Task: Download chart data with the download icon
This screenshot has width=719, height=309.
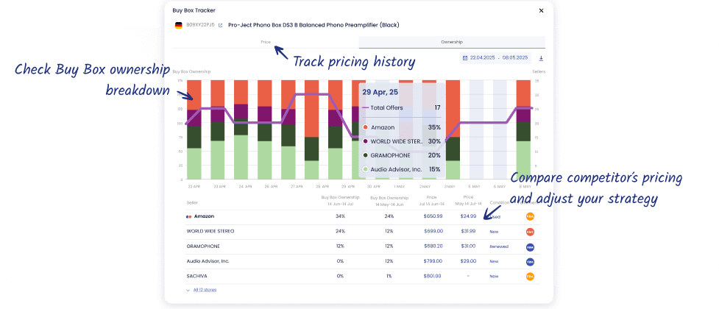Action: [541, 57]
